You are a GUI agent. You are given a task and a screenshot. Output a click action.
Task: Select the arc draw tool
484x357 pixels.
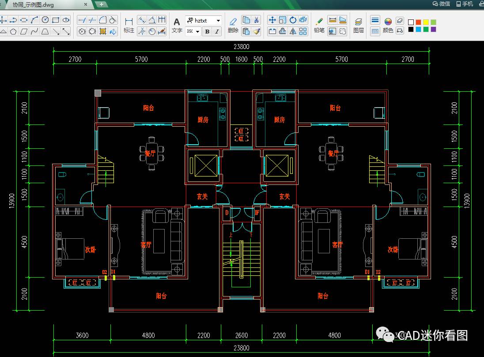34,20
